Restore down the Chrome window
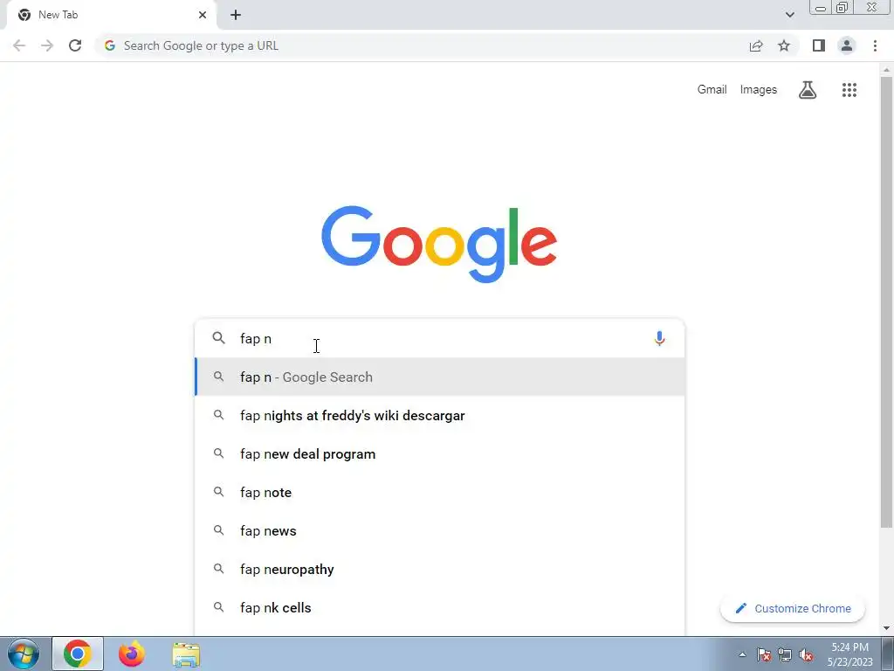 click(842, 8)
